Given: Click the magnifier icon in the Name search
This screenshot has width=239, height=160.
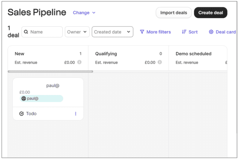Looking at the screenshot, I should [x=26, y=32].
